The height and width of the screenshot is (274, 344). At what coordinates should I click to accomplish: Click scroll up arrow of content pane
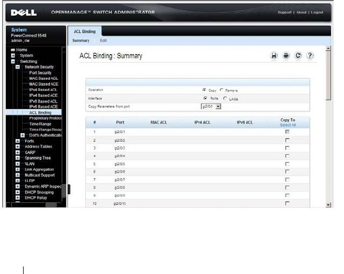pyautogui.click(x=328, y=48)
